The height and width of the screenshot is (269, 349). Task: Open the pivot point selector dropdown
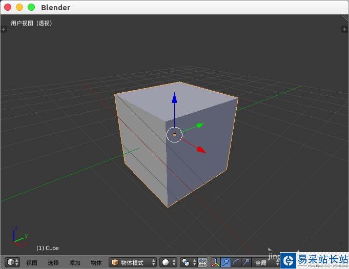coord(188,262)
